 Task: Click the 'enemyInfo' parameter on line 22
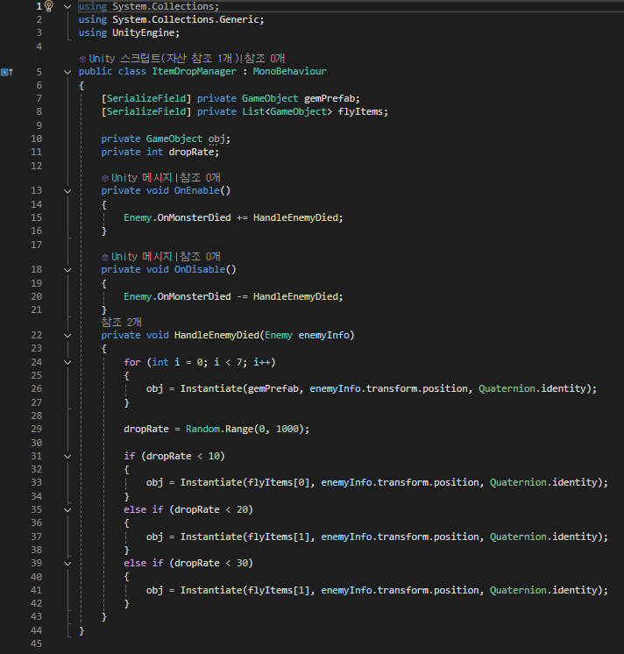[324, 336]
